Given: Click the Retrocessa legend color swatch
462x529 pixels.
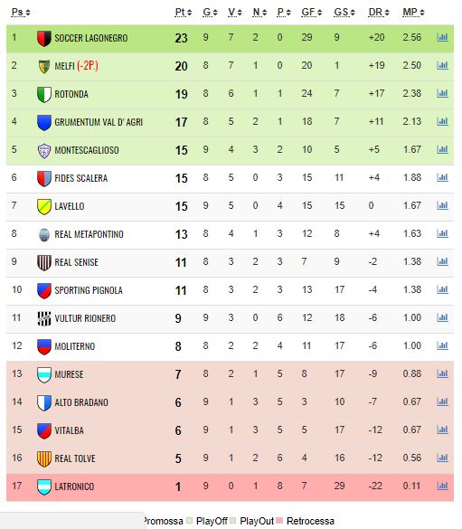Looking at the screenshot, I should (279, 520).
